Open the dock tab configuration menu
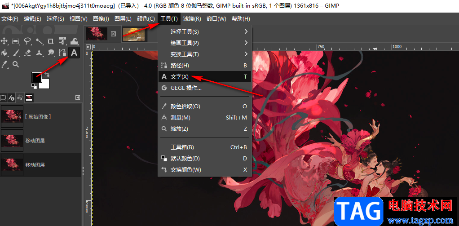 tap(78, 97)
